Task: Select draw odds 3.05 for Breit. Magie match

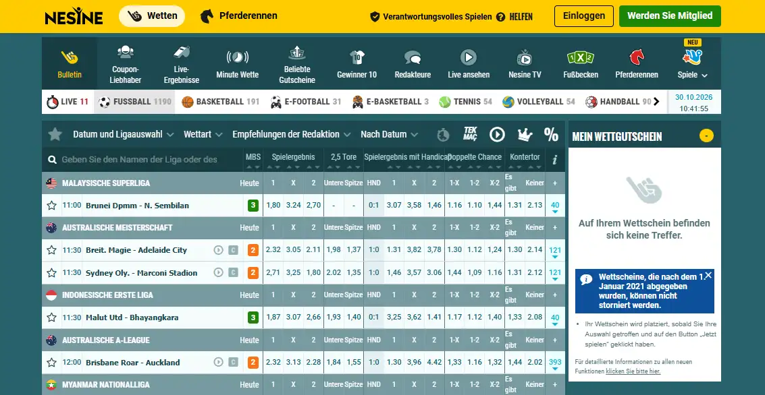Action: 293,250
